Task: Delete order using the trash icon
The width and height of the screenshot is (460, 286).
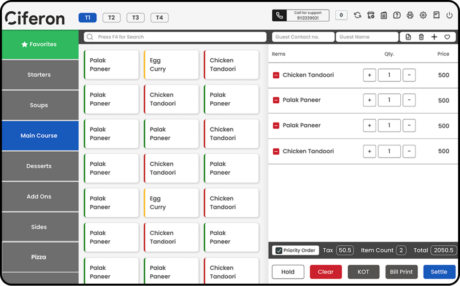Action: (x=421, y=37)
